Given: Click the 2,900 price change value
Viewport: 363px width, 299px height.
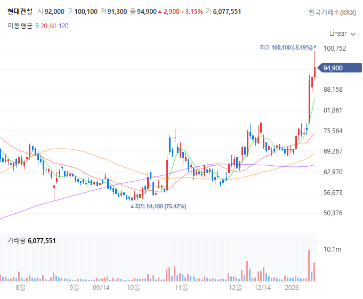Looking at the screenshot, I should 172,12.
